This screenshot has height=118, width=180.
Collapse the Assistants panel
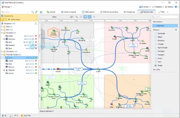(36, 16)
